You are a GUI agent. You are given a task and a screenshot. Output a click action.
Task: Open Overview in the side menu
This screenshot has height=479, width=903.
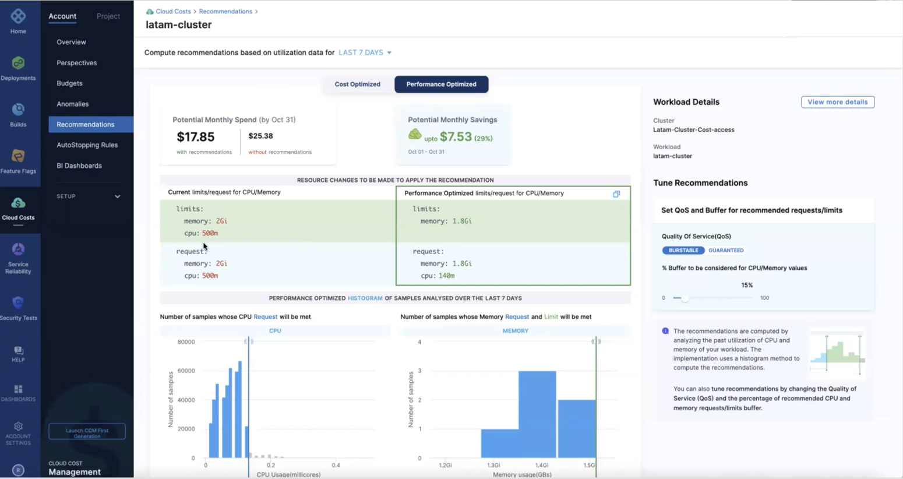[71, 42]
